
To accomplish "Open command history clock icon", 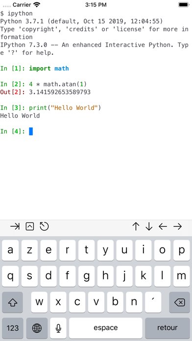I will [44, 226].
